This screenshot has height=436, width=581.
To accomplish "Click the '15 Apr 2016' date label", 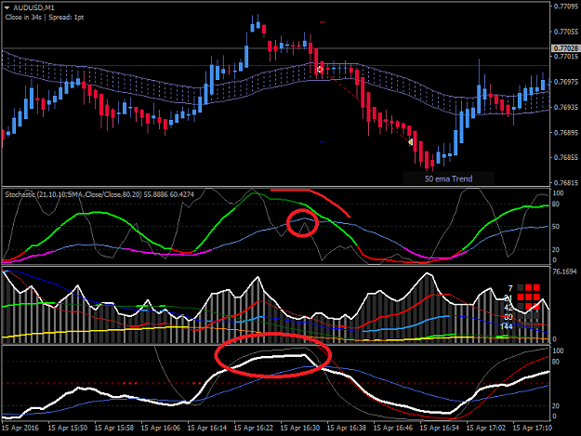I will pos(20,428).
